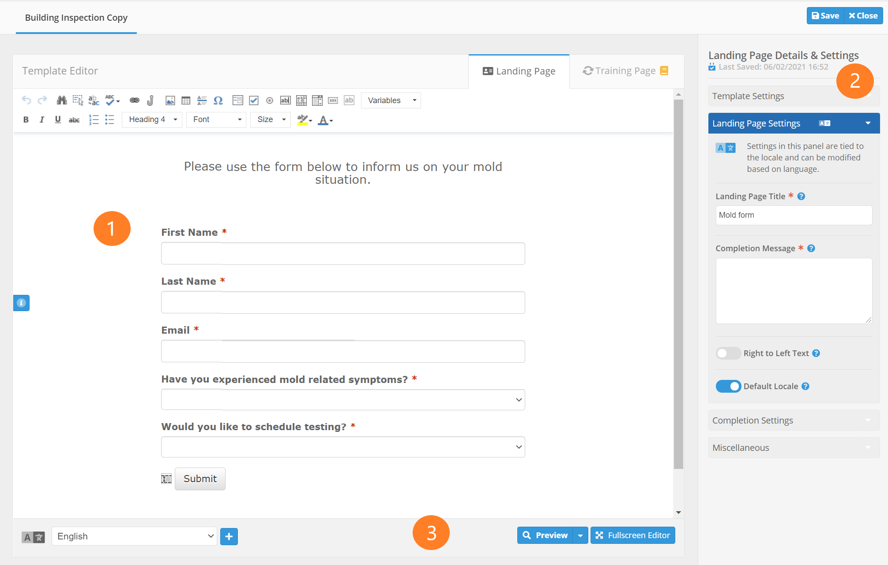888x565 pixels.
Task: Click the numbered list icon
Action: [94, 120]
